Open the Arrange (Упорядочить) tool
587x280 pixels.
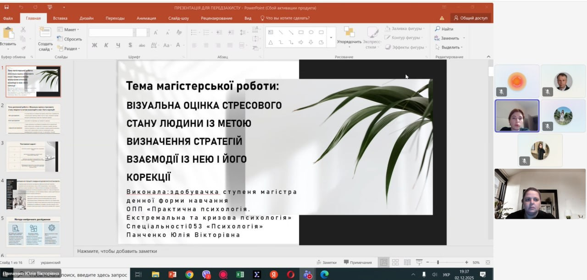349,33
